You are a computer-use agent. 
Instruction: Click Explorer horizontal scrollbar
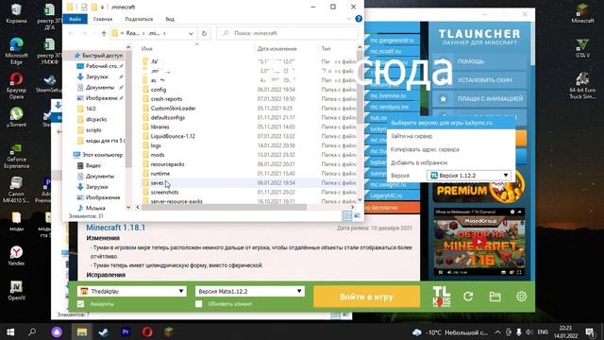(225, 207)
